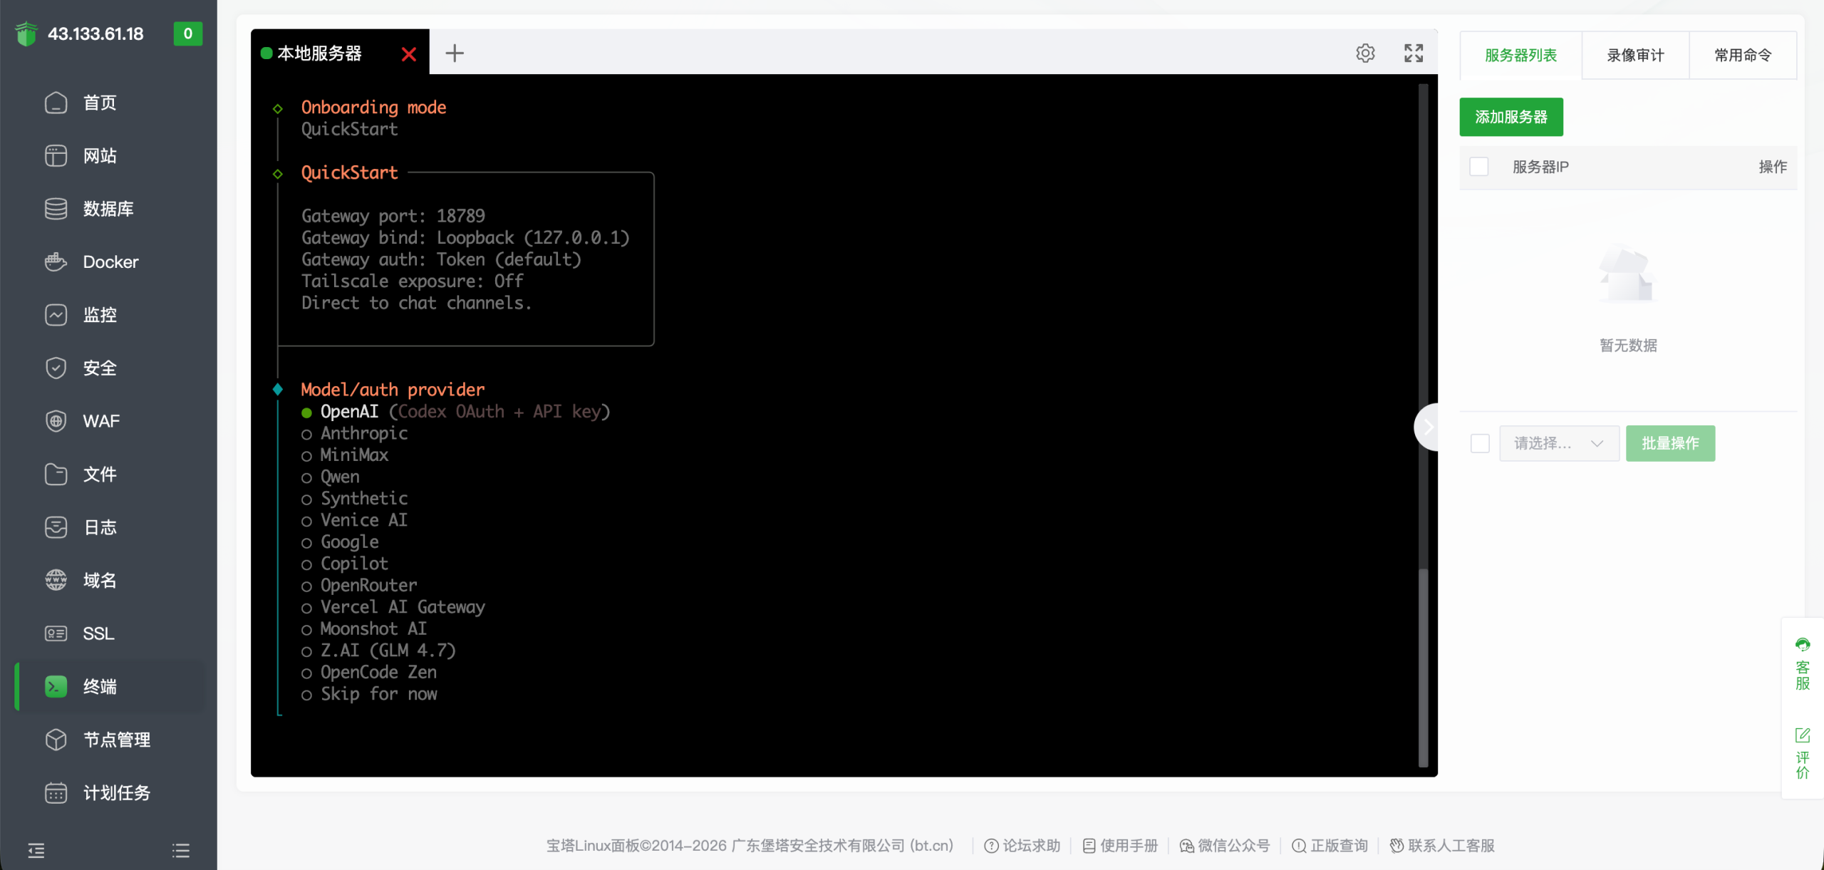Toggle terminal fullscreen mode icon

[x=1413, y=53]
